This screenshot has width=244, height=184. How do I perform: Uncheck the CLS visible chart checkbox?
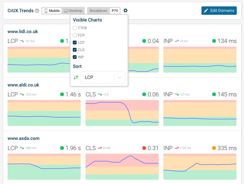(x=75, y=50)
